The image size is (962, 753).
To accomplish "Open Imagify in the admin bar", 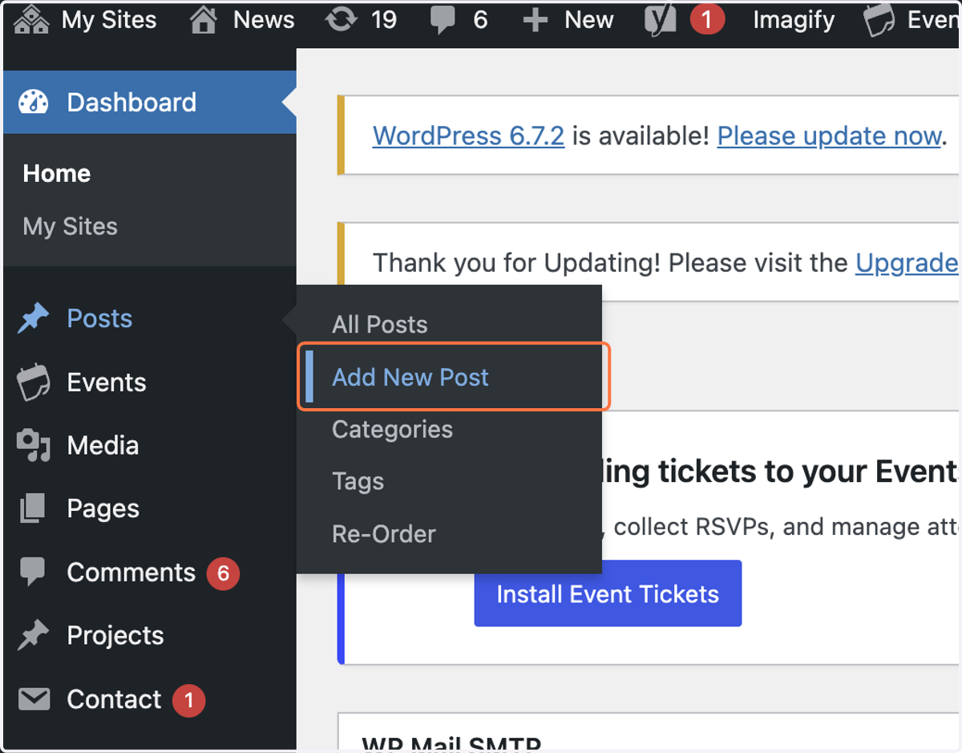I will tap(794, 20).
